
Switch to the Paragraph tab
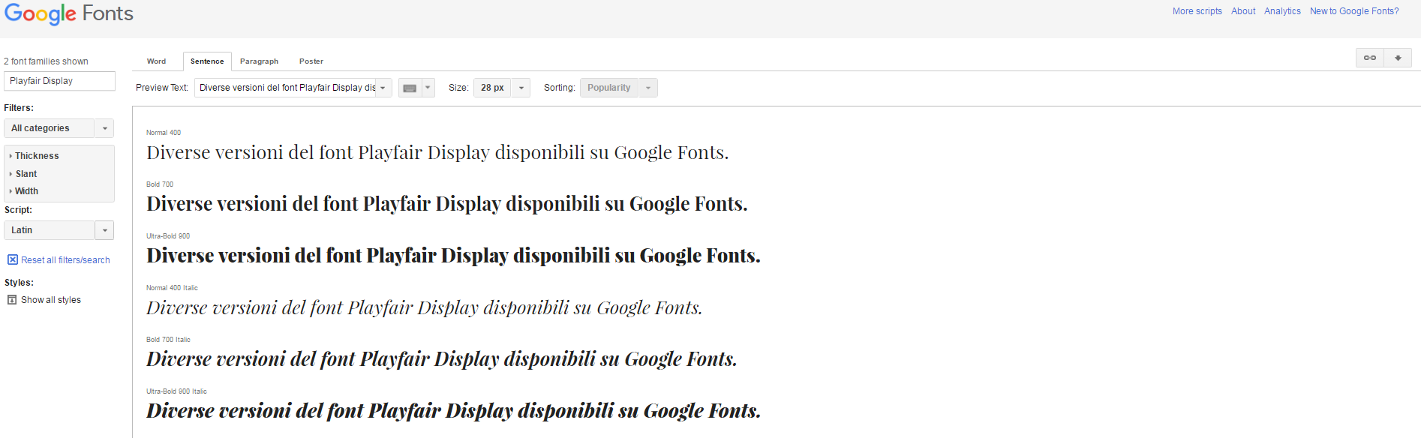pyautogui.click(x=259, y=61)
